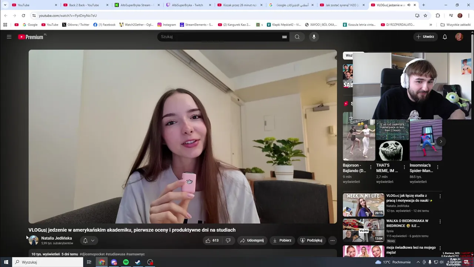Go back in Chrome browser

[6, 16]
